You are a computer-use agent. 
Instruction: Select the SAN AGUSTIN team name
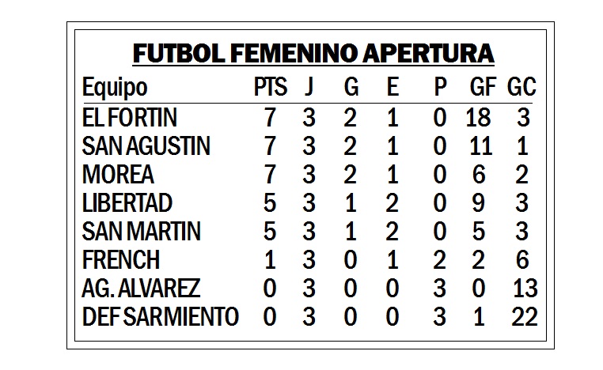click(146, 146)
